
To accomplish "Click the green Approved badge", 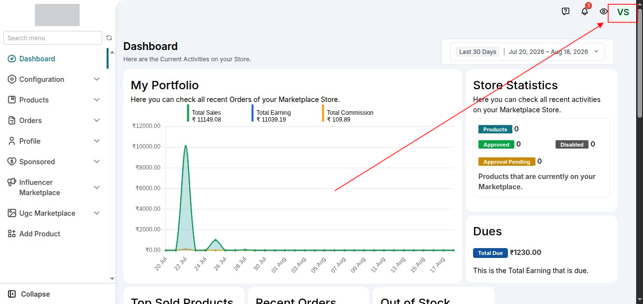I will click(496, 145).
